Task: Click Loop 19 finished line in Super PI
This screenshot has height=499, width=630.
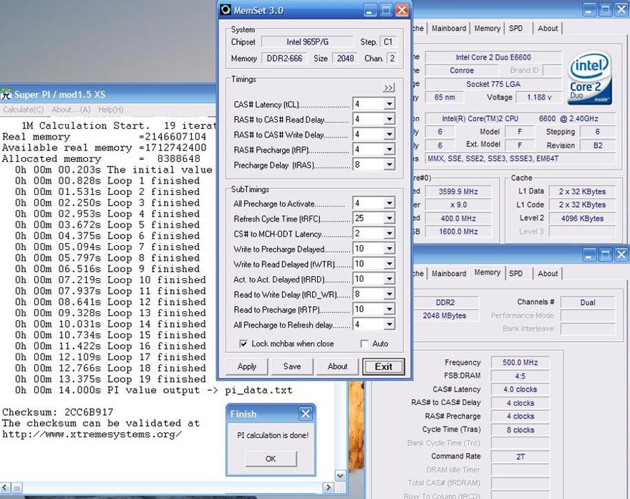Action: click(110, 379)
